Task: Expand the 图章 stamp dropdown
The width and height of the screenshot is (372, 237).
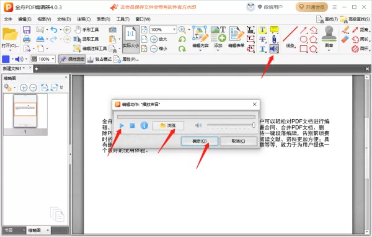Action: coord(329,50)
